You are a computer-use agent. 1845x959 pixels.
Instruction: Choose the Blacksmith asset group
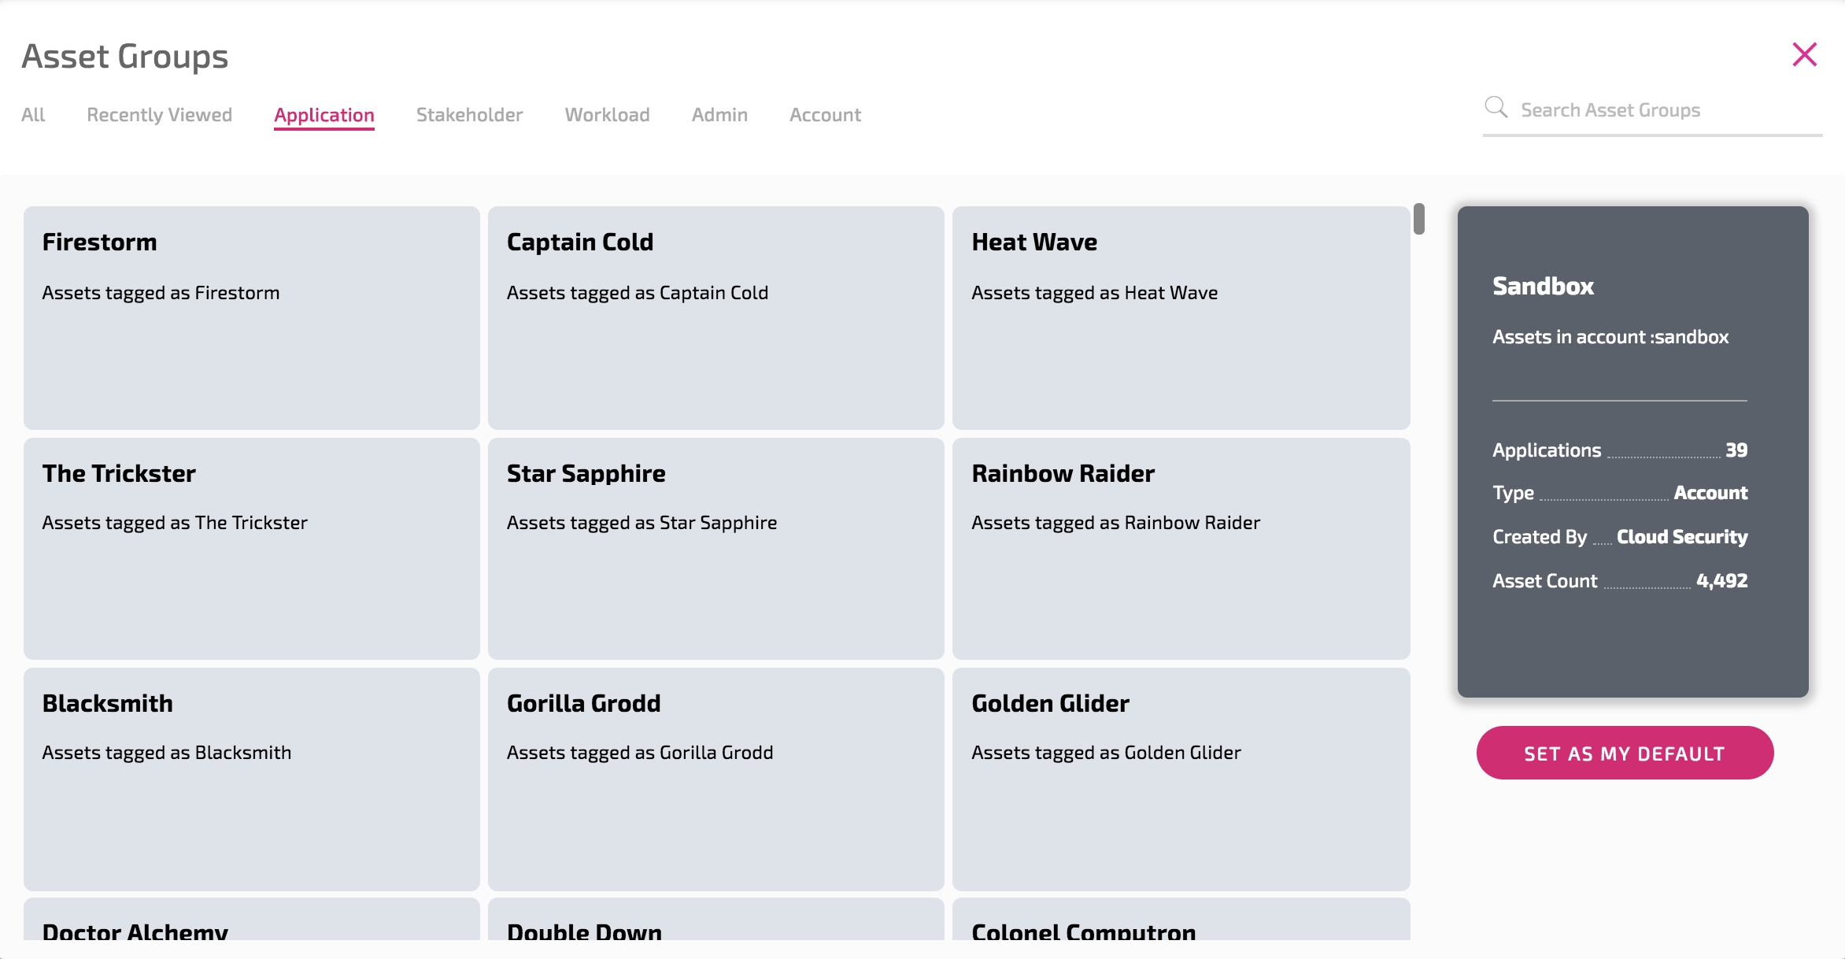[x=251, y=779]
